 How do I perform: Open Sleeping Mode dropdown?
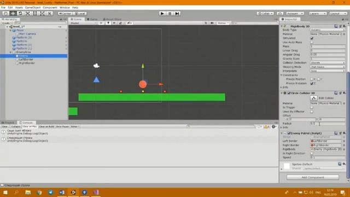click(x=328, y=67)
